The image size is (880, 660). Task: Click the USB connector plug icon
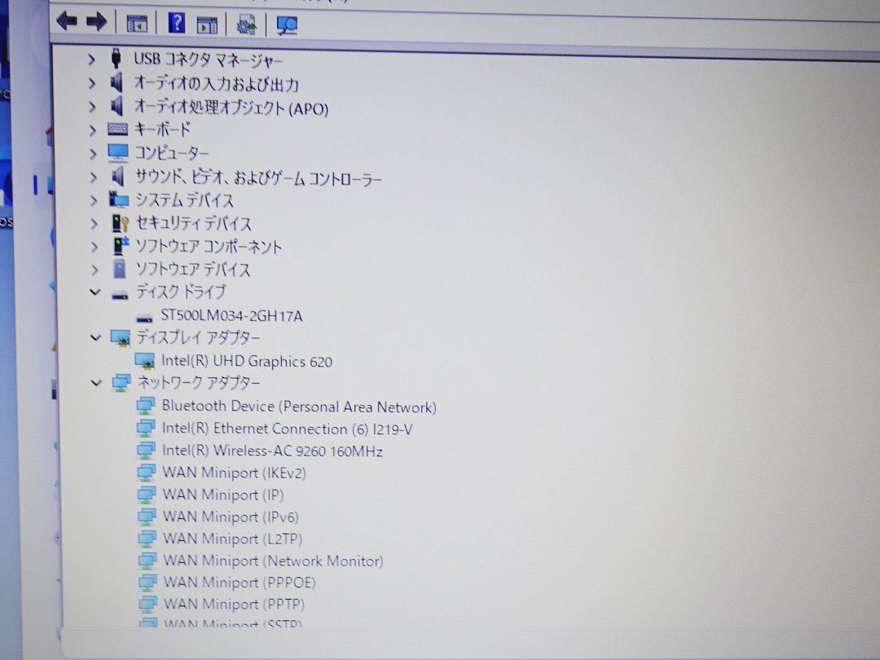click(x=117, y=58)
